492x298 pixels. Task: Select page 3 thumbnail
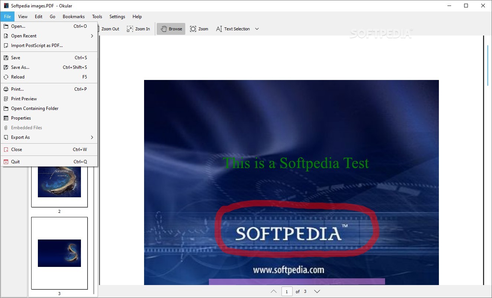59,253
